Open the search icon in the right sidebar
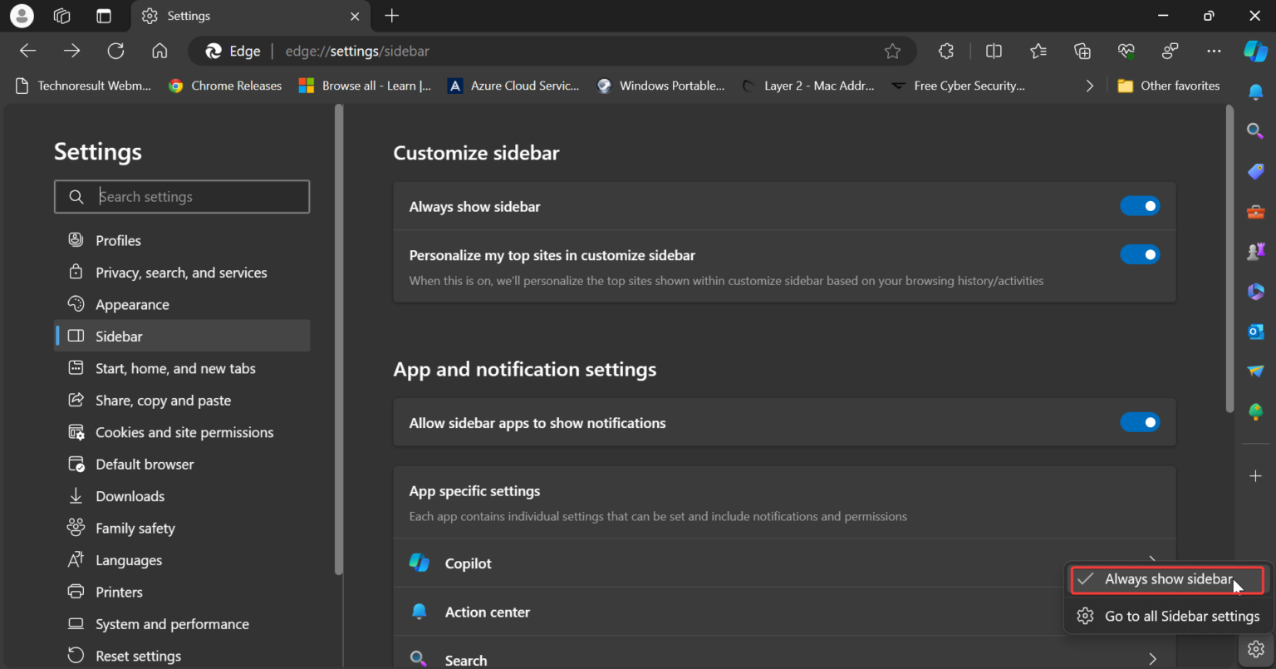The height and width of the screenshot is (669, 1276). coord(1254,130)
